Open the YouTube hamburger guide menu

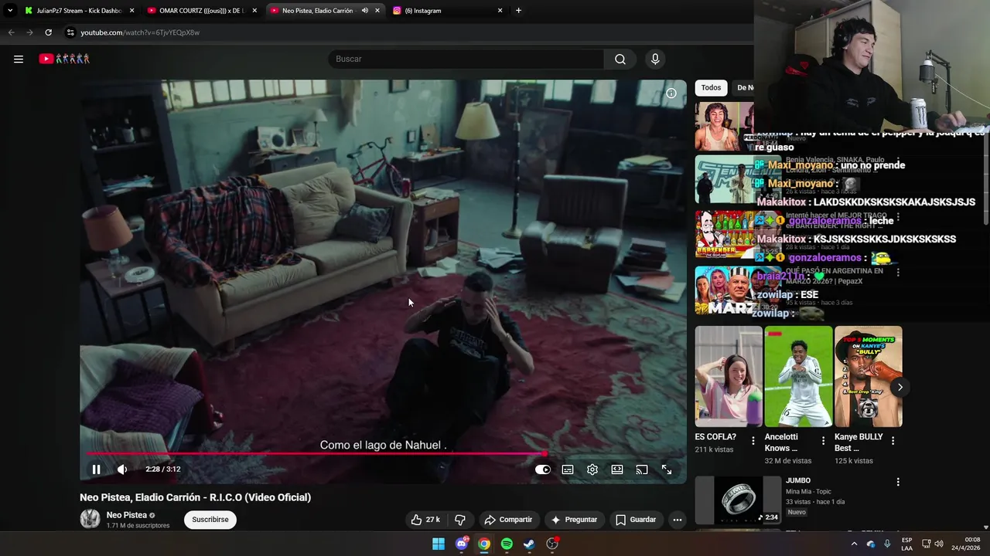coord(19,59)
